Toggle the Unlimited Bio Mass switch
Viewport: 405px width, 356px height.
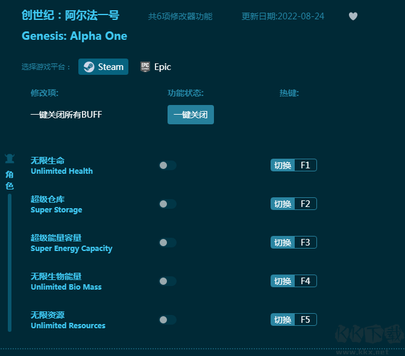[168, 281]
